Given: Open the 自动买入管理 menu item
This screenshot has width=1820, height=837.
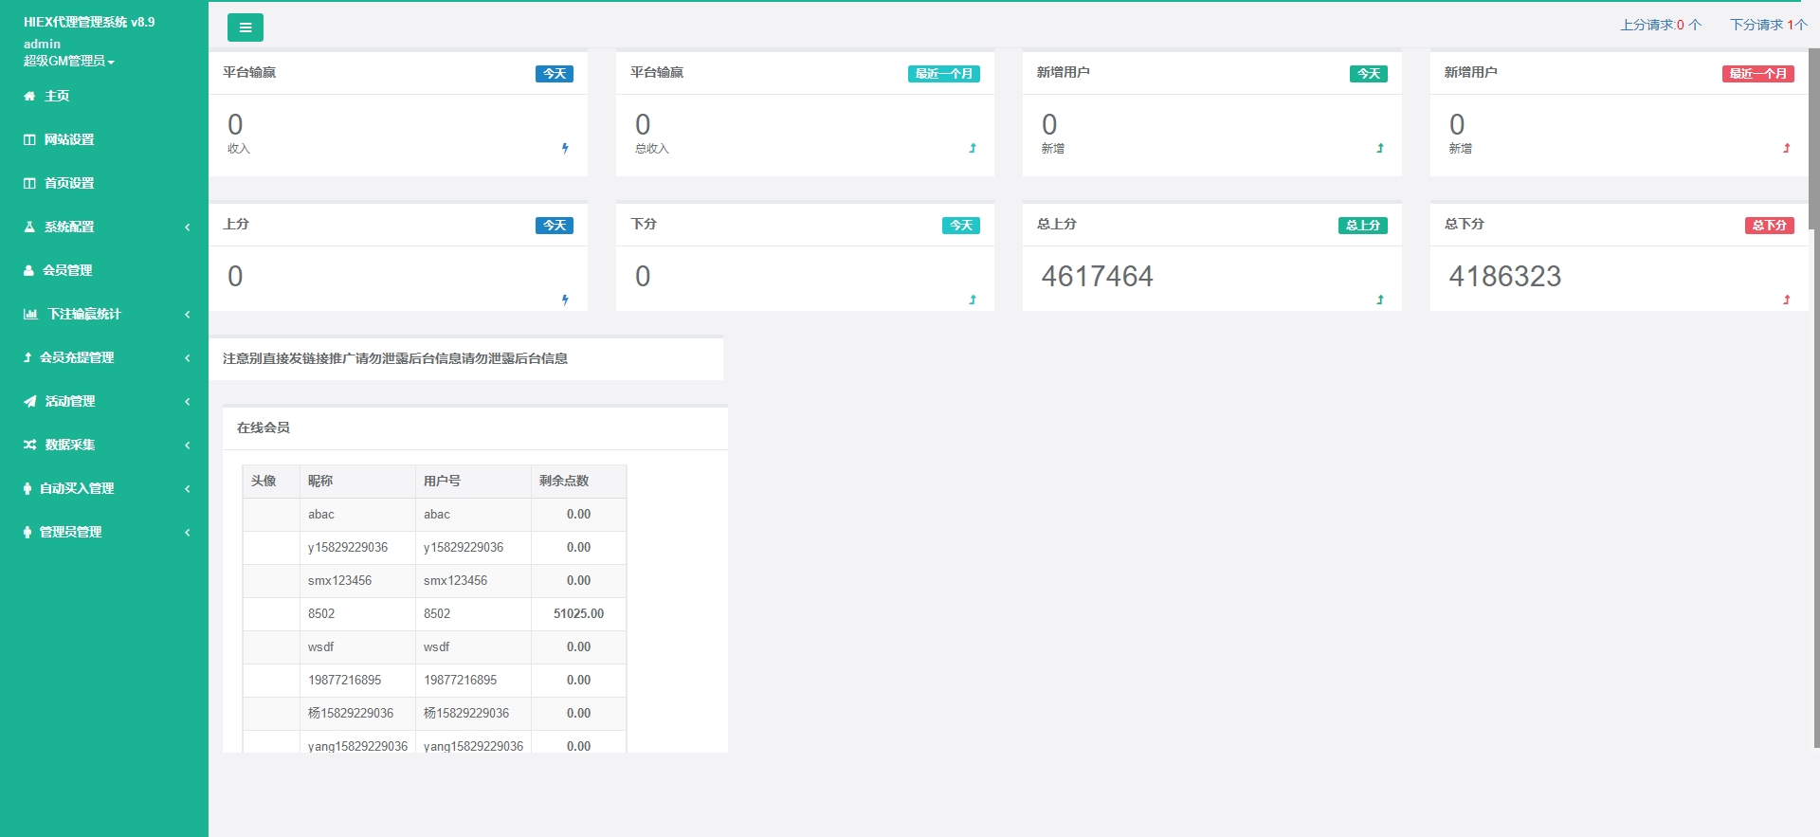Looking at the screenshot, I should coord(76,488).
